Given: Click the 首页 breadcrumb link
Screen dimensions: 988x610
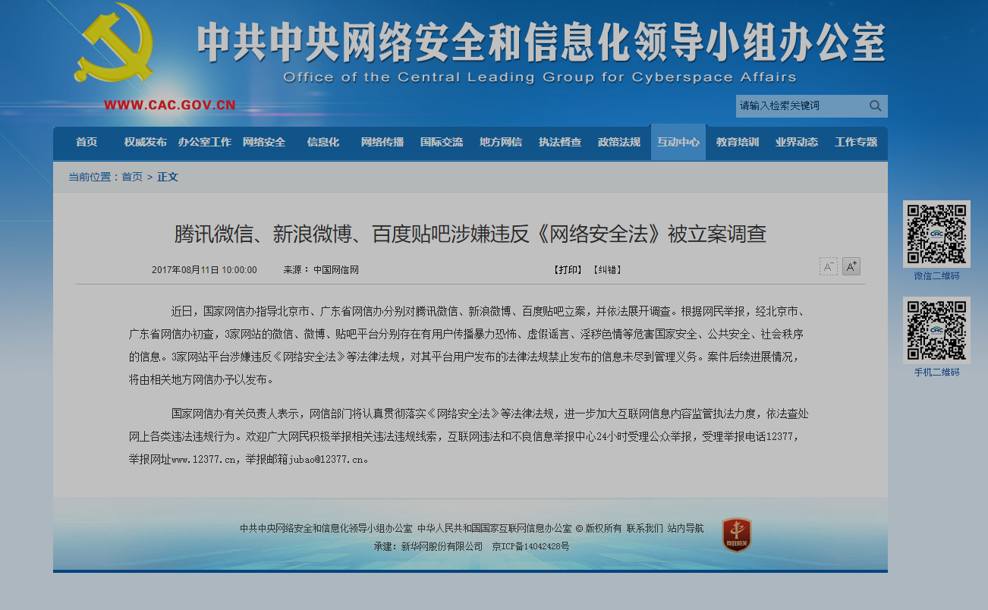Looking at the screenshot, I should pos(132,178).
